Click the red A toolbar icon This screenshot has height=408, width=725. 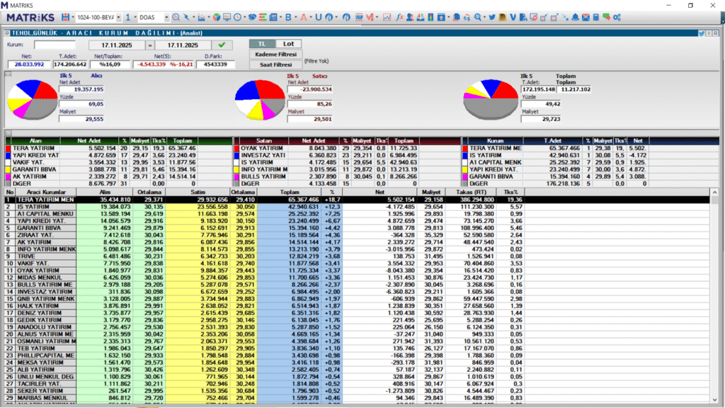click(x=303, y=17)
